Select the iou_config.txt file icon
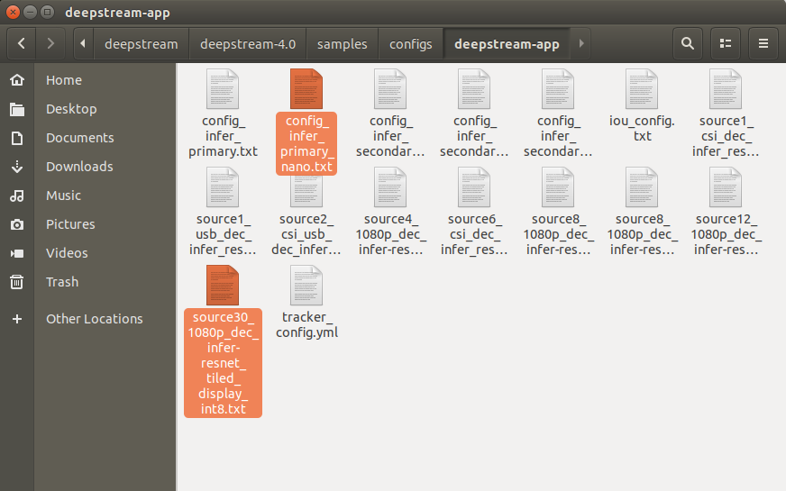786x491 pixels. (x=642, y=88)
